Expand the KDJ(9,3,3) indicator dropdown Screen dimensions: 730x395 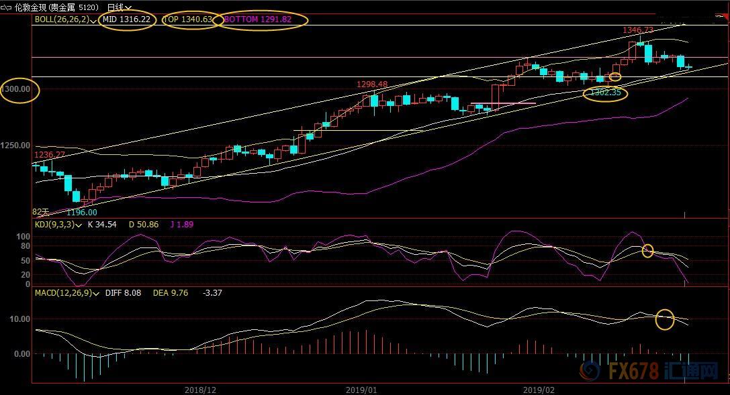coord(79,225)
